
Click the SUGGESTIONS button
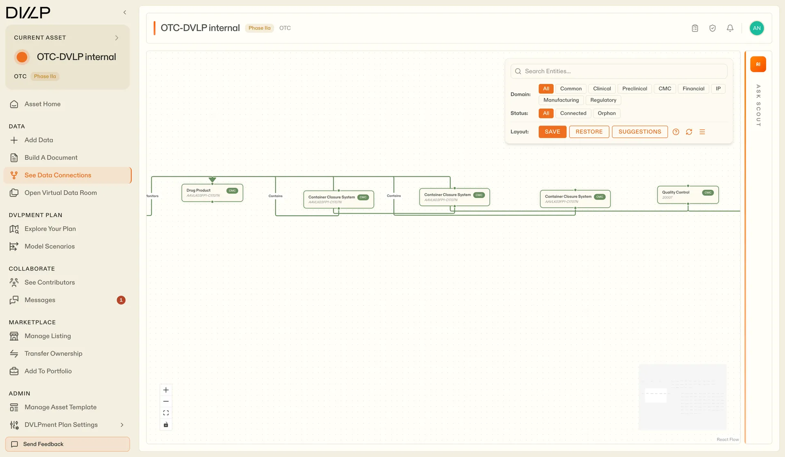click(639, 132)
